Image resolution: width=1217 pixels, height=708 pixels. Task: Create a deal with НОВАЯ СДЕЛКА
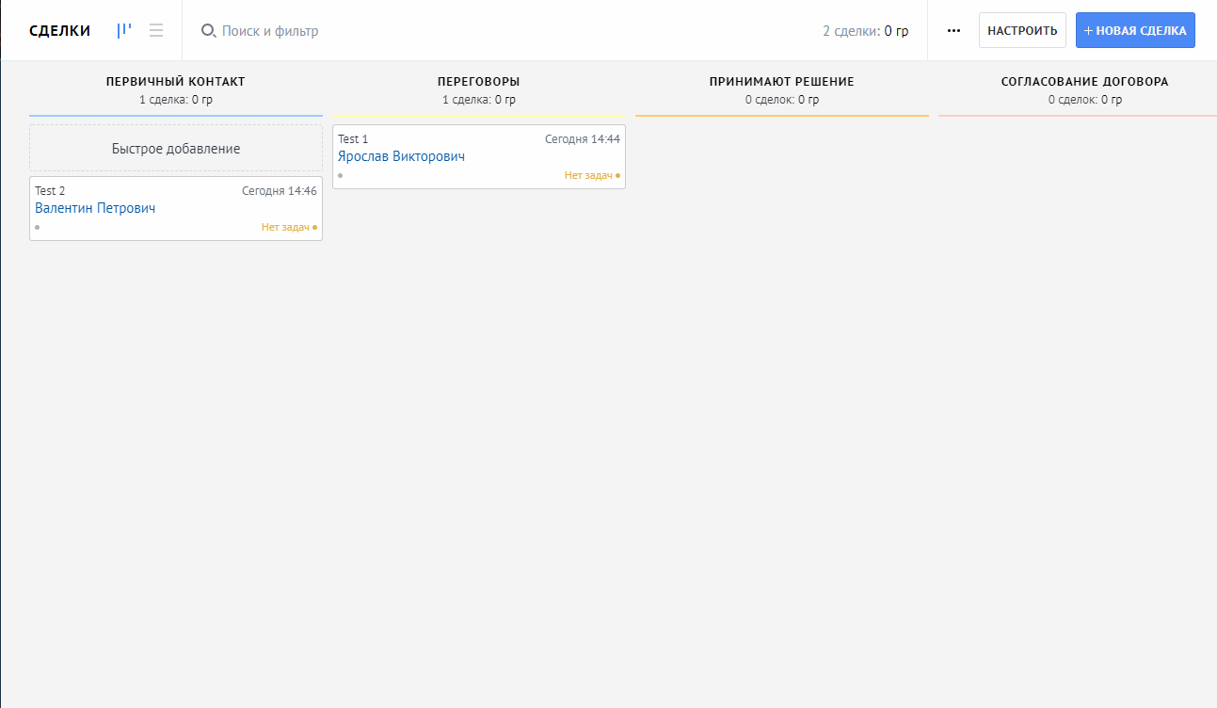[x=1135, y=30]
